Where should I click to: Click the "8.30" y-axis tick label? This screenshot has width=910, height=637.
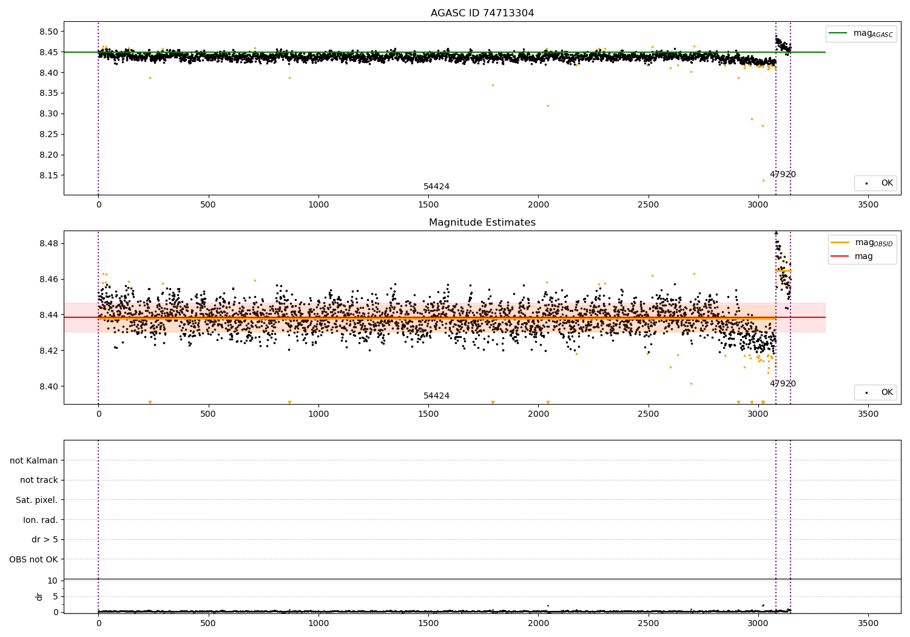pos(49,113)
